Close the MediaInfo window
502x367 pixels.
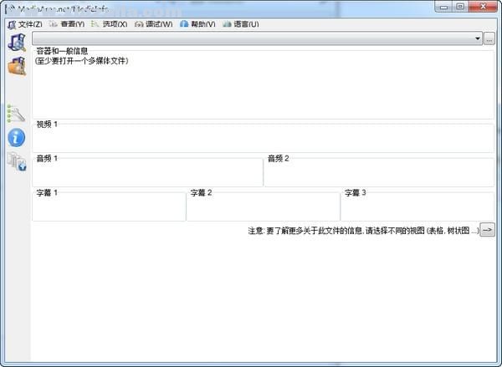[483, 7]
